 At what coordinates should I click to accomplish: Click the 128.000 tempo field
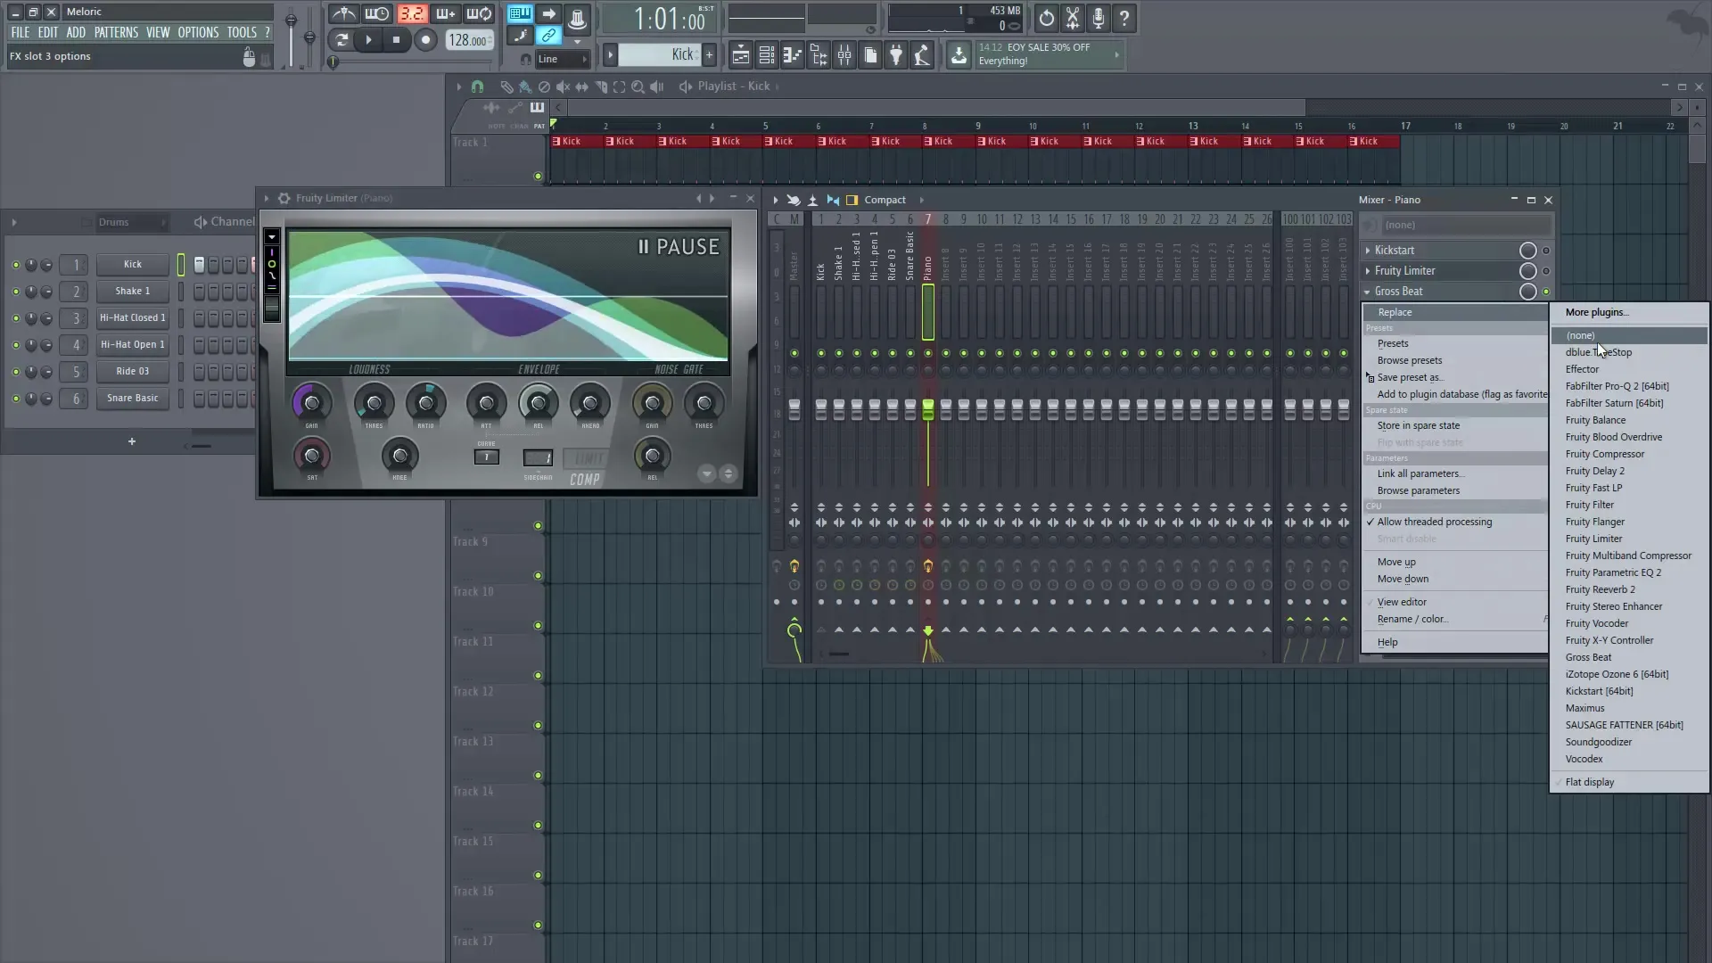[468, 40]
